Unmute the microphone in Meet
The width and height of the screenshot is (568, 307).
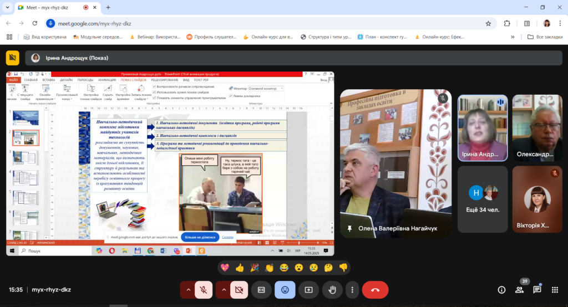coord(204,290)
